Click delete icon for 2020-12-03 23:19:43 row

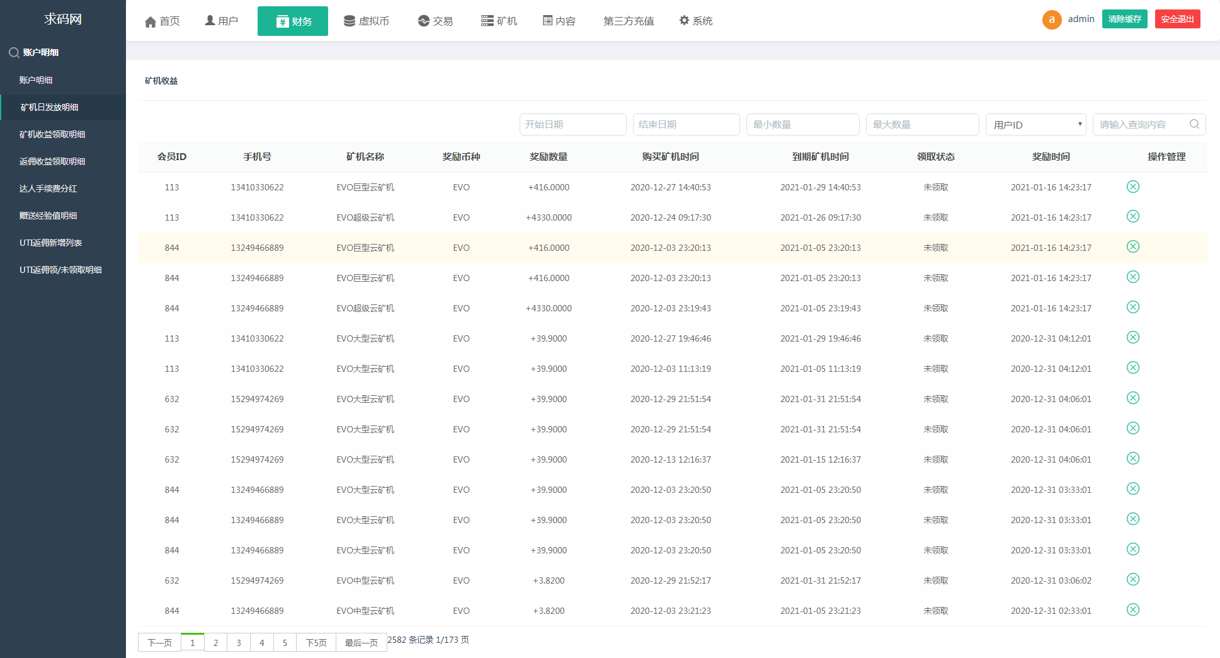tap(1132, 308)
